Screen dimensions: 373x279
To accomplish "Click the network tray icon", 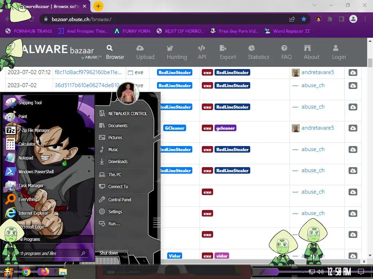I will (312, 272).
